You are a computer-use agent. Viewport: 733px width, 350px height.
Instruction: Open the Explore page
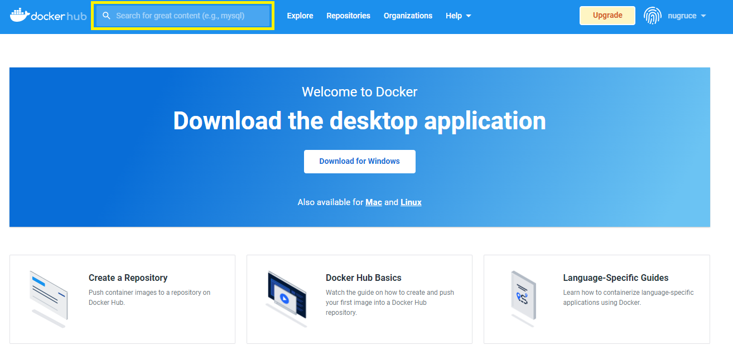tap(300, 16)
